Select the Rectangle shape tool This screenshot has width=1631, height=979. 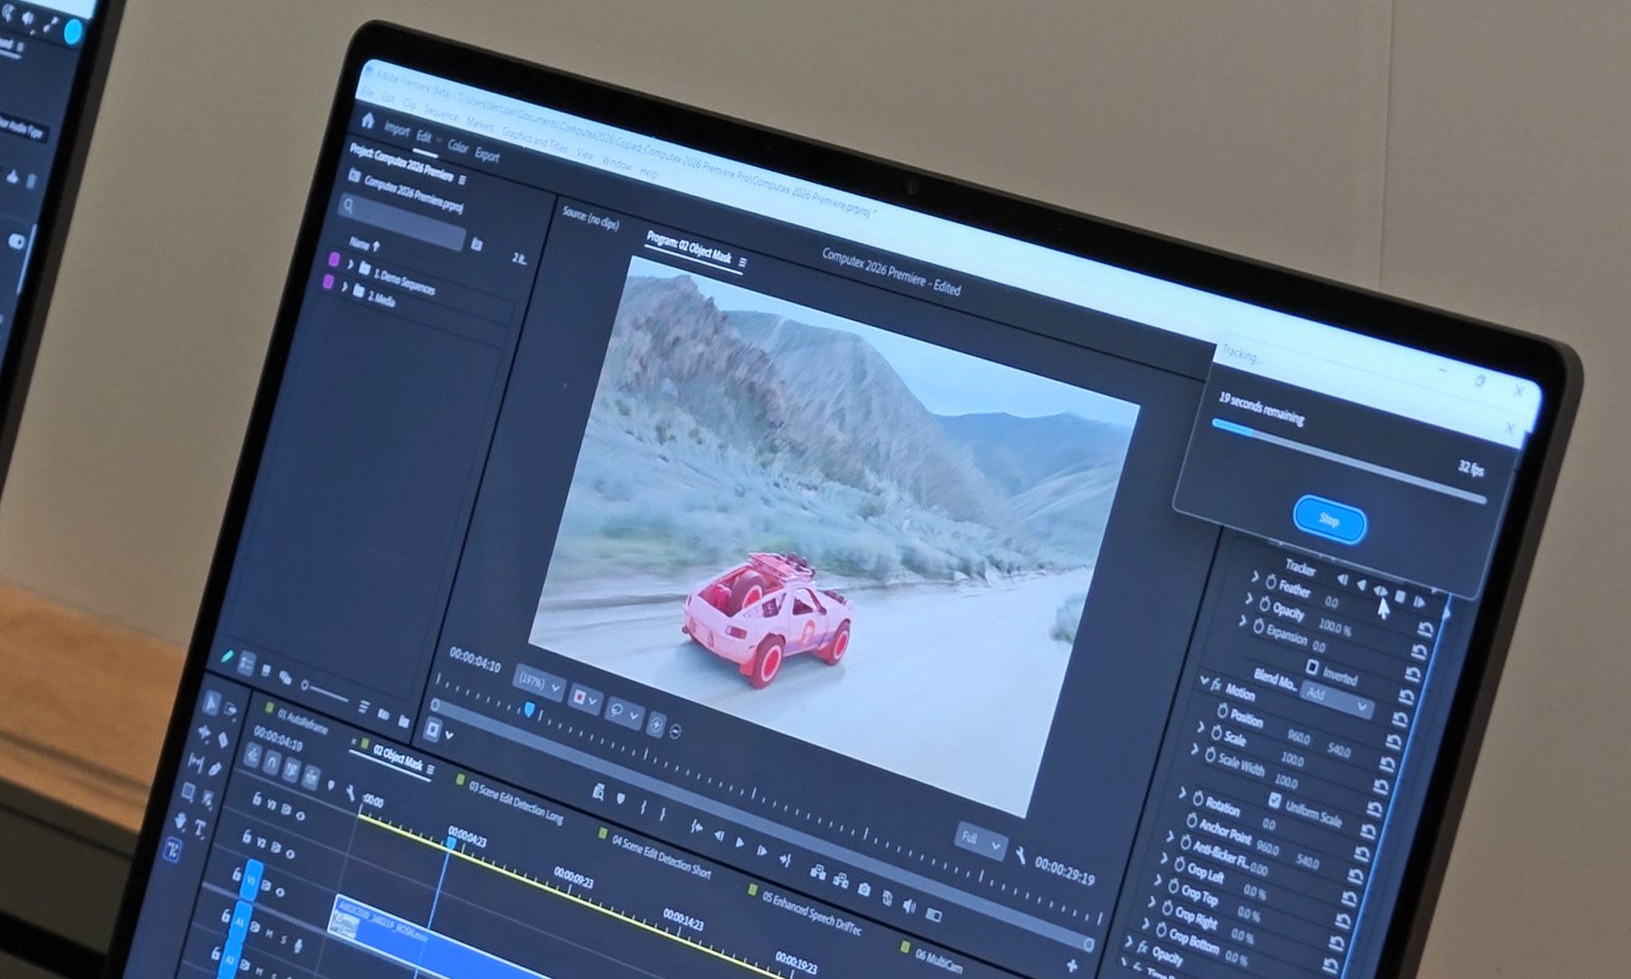click(188, 791)
